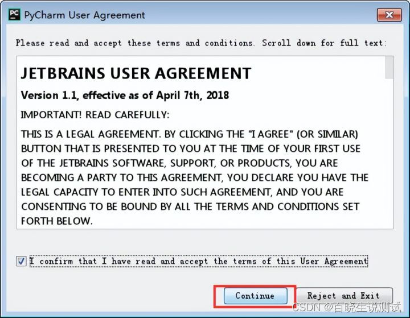The height and width of the screenshot is (318, 410).
Task: Click the "FORTH BELOW." line in agreement
Action: pyautogui.click(x=57, y=221)
